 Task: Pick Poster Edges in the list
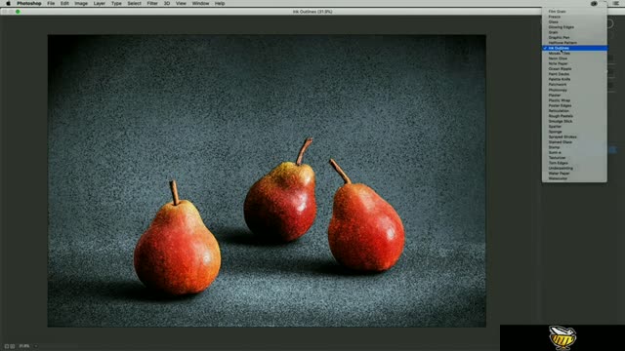click(x=574, y=105)
